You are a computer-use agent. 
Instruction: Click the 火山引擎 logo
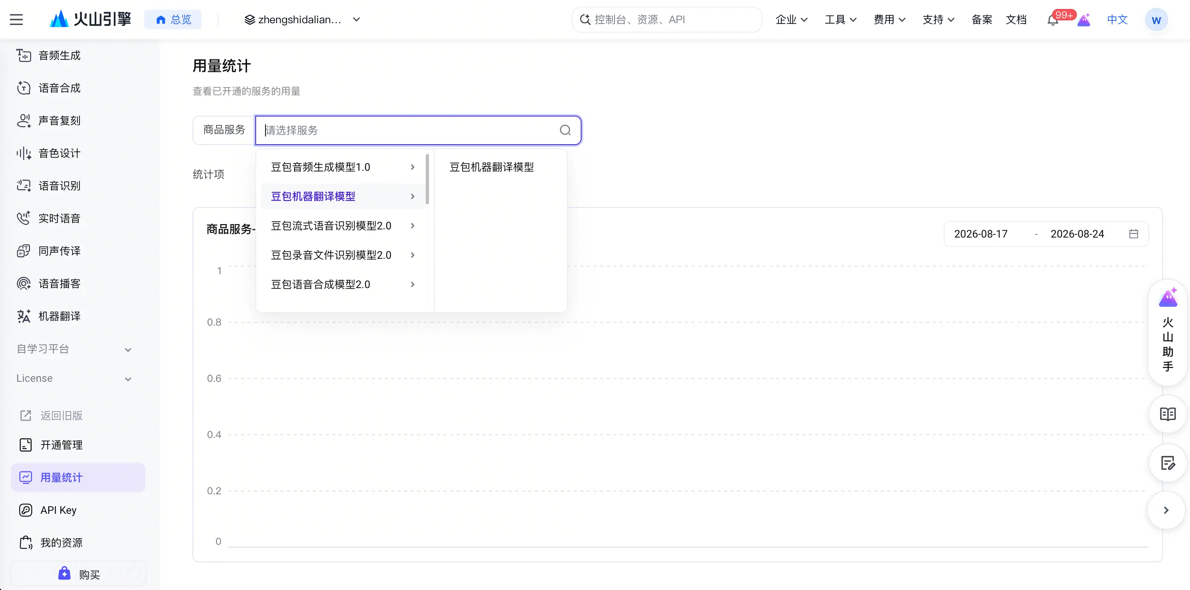(91, 20)
